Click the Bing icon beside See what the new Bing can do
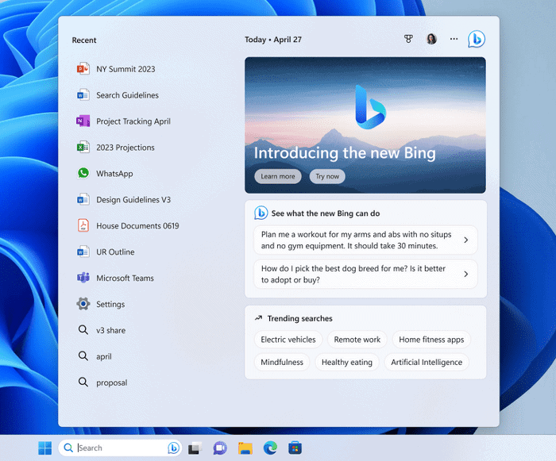 [261, 213]
